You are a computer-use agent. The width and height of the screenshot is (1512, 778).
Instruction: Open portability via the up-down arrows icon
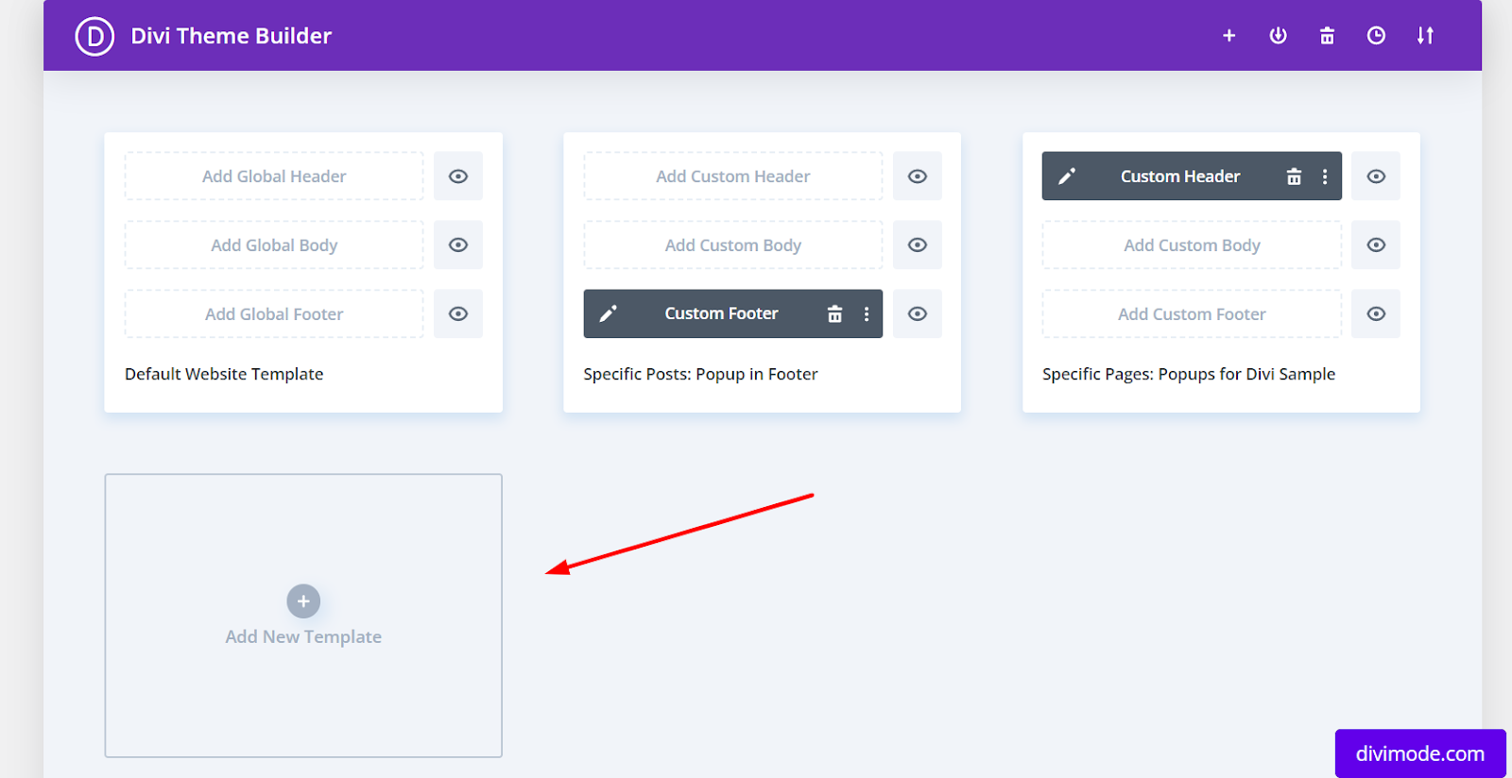(x=1425, y=36)
